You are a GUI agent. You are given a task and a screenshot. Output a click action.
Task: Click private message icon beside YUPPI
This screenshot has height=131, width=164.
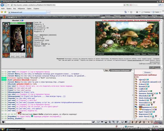pyautogui.click(x=136, y=105)
